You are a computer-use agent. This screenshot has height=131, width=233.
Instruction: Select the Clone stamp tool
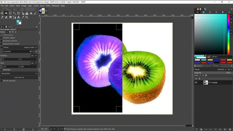(x=6, y=17)
